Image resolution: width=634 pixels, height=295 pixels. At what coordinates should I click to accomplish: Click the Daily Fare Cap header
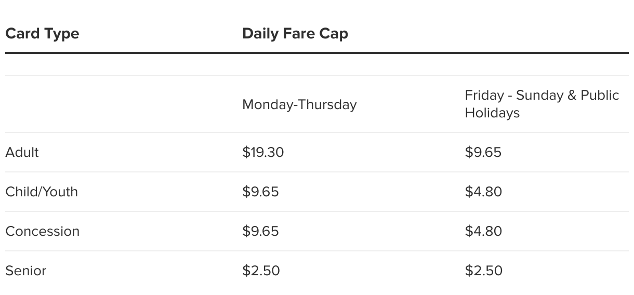(295, 34)
